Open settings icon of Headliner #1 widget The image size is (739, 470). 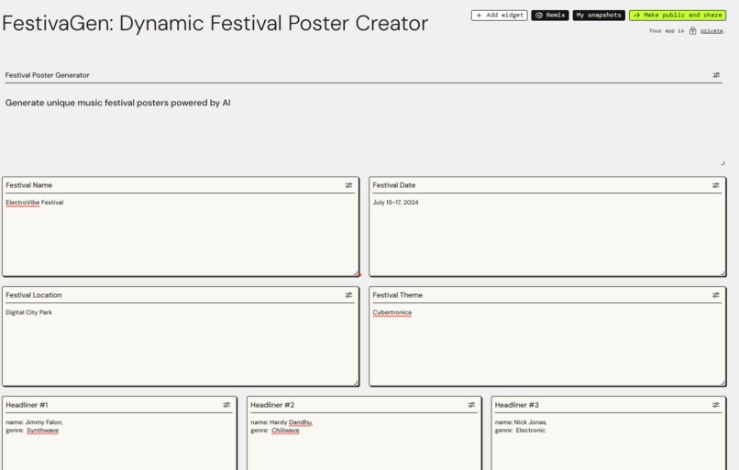pos(226,405)
